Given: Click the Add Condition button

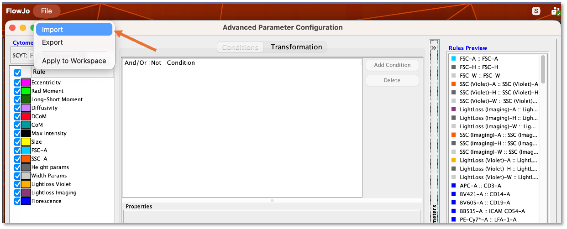Looking at the screenshot, I should (392, 65).
